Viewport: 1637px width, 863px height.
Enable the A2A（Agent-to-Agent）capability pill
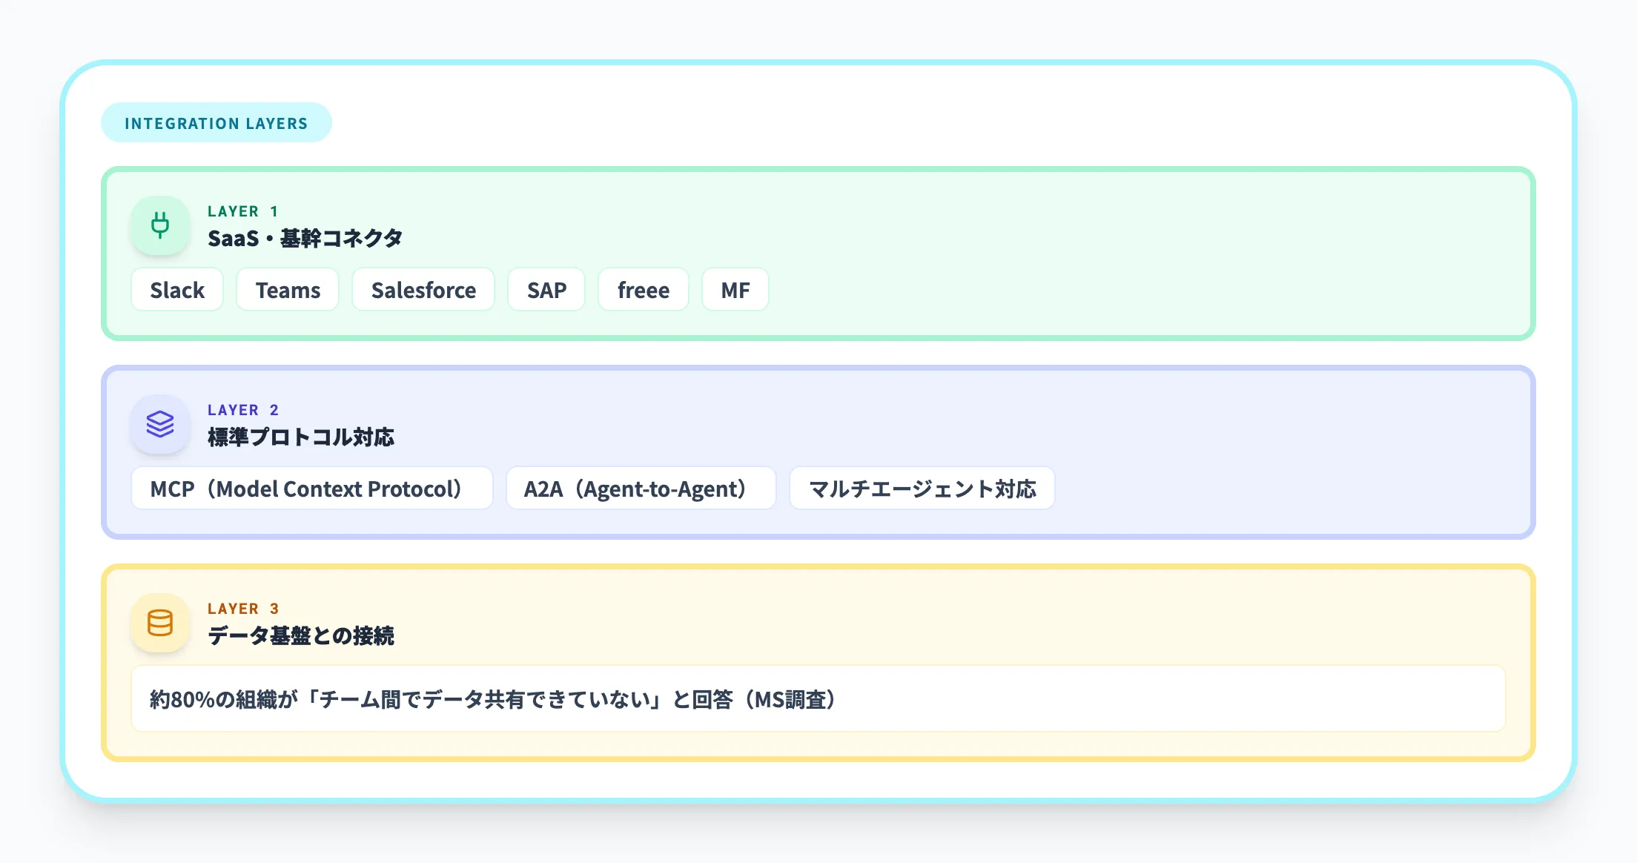(641, 488)
